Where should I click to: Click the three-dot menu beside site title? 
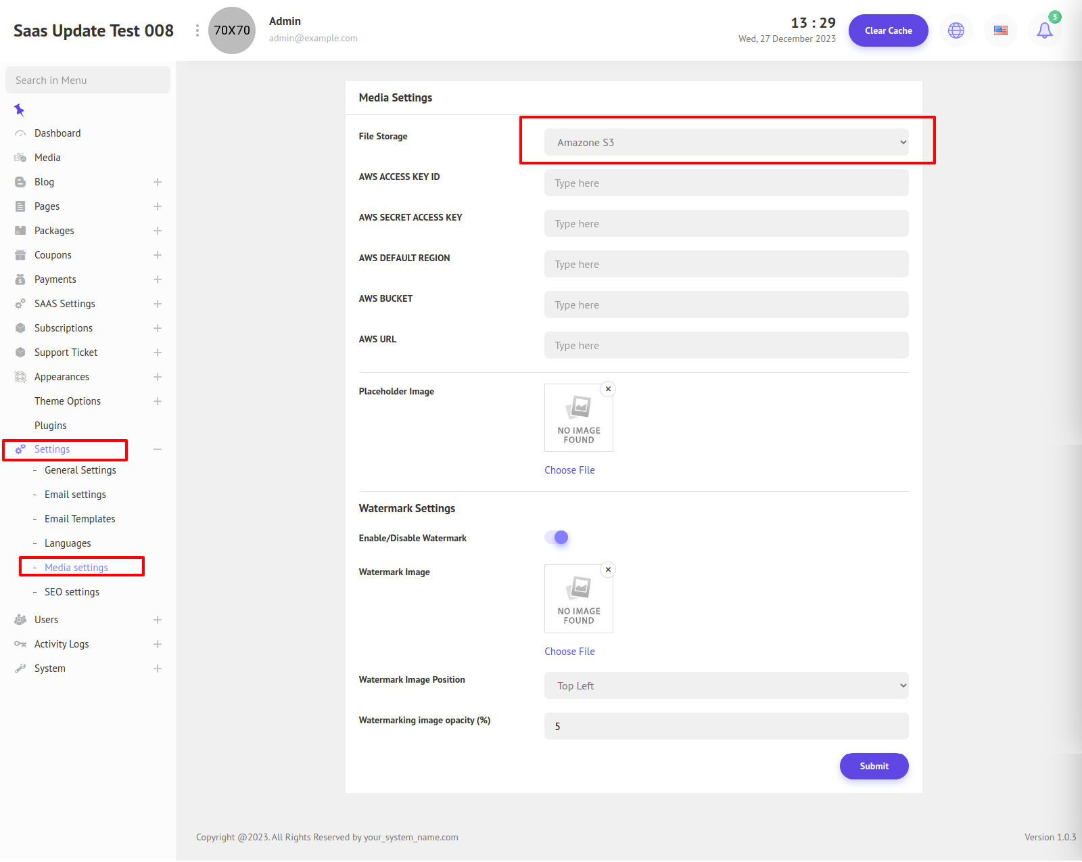click(x=197, y=30)
